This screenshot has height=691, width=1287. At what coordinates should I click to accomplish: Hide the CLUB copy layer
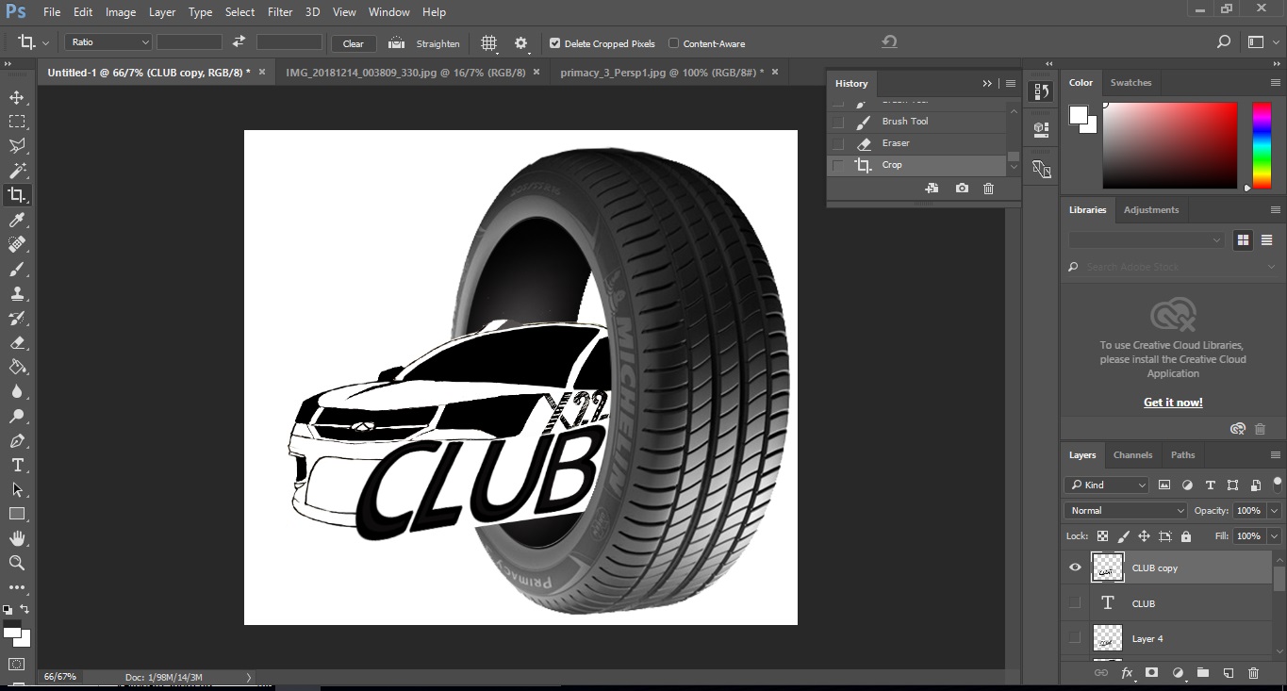[x=1075, y=568]
